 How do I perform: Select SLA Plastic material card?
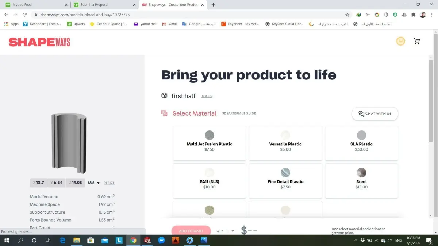click(x=361, y=143)
